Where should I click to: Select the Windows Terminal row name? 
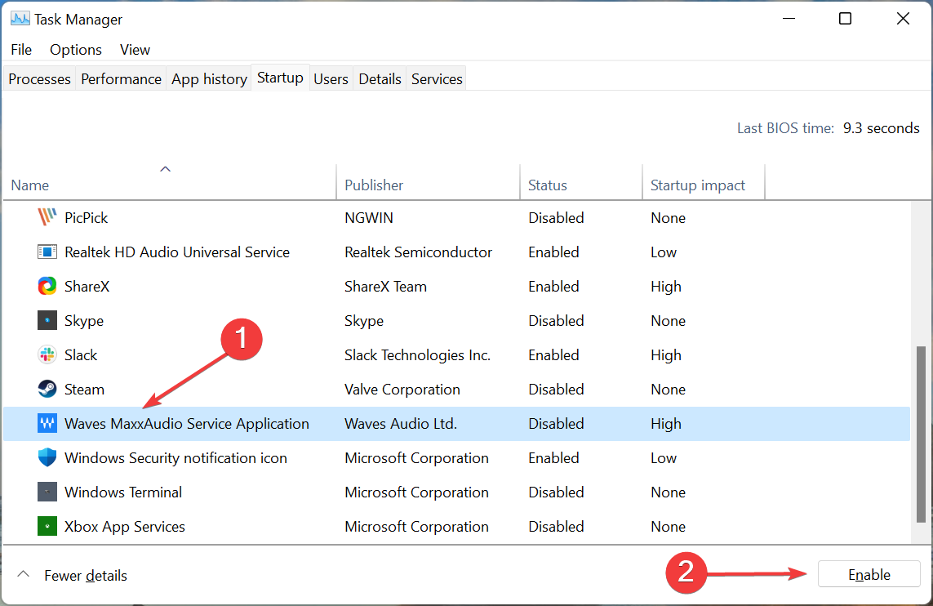123,492
